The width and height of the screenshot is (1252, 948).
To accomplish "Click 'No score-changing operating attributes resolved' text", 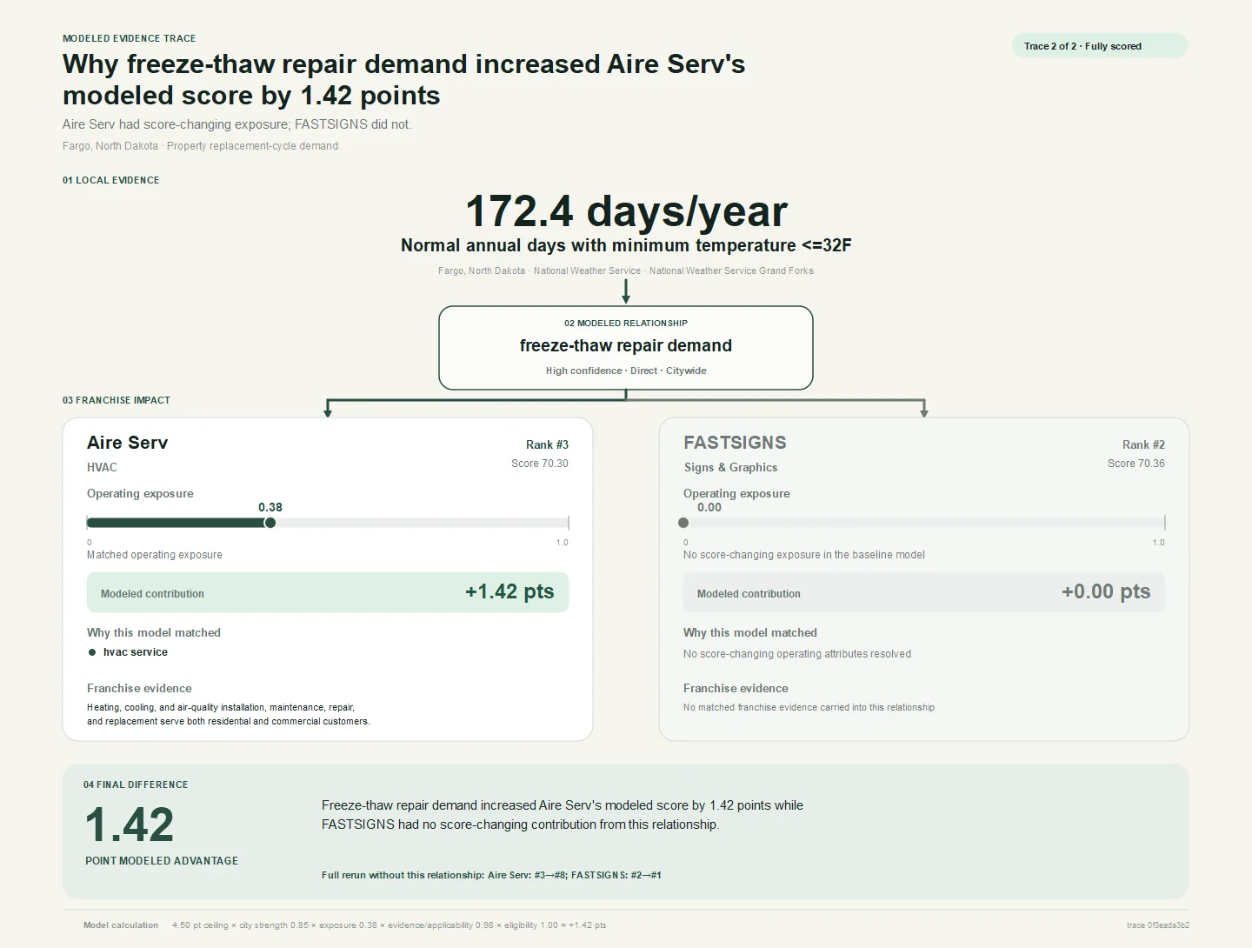I will point(797,654).
